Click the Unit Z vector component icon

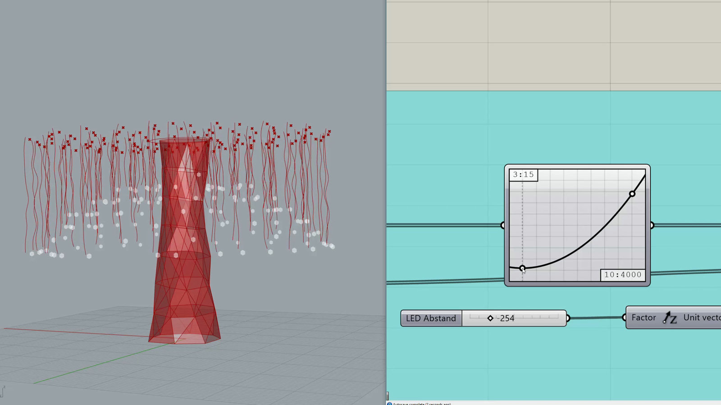coord(670,318)
